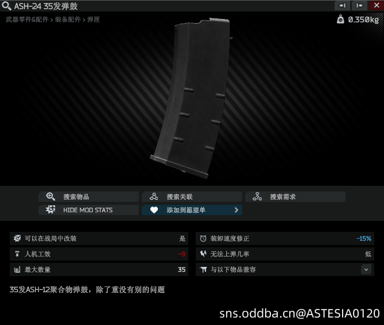Close the ASH-24 inspection window
Image resolution: width=384 pixels, height=325 pixels.
[x=377, y=5]
